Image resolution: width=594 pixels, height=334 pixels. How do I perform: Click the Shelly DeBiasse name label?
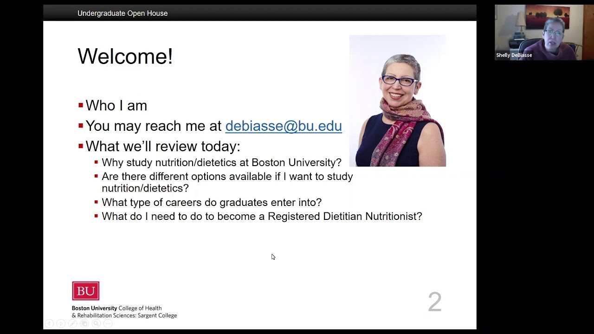514,55
